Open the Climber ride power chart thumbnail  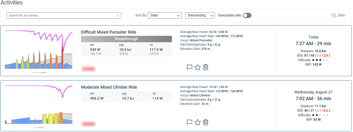39,104
